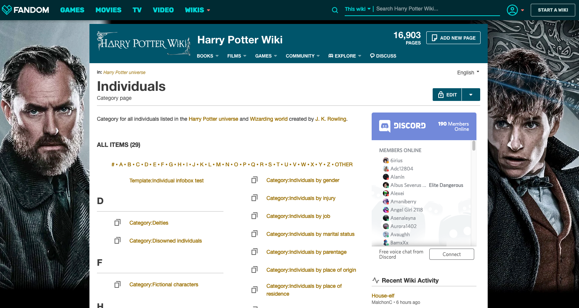Open the Books navigation menu
The width and height of the screenshot is (579, 308).
click(x=207, y=56)
